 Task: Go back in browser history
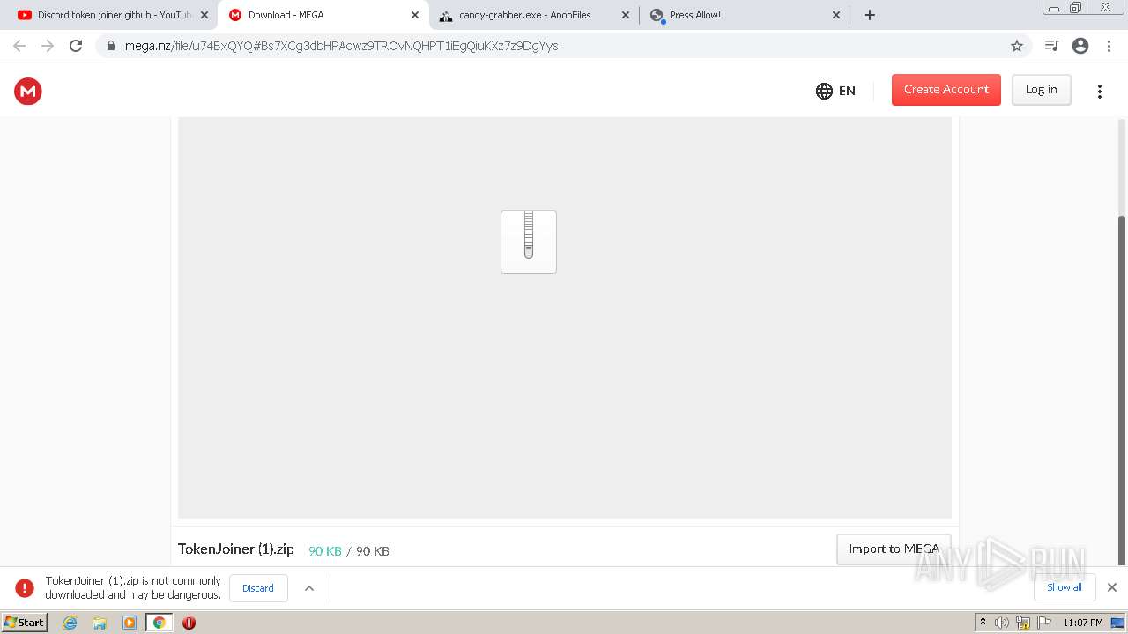point(19,46)
